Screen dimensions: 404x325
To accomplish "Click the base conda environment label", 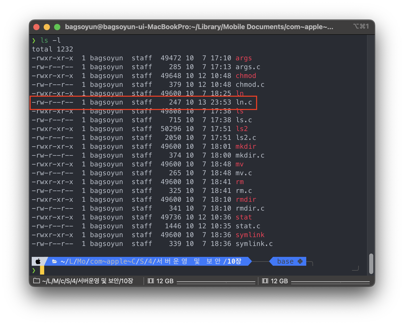I will (x=285, y=261).
